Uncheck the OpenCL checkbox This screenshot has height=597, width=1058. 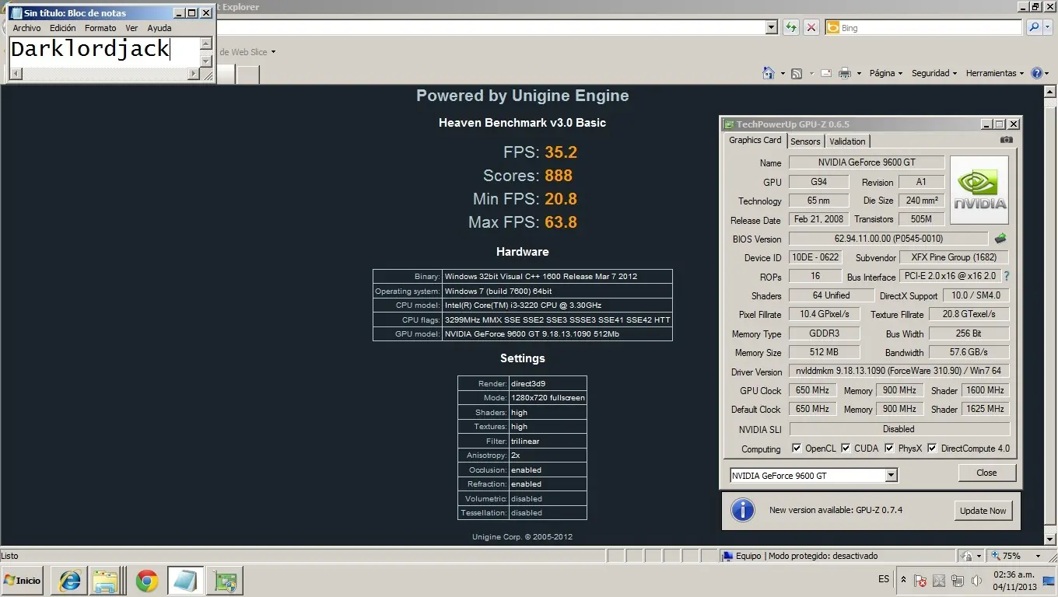[797, 448]
